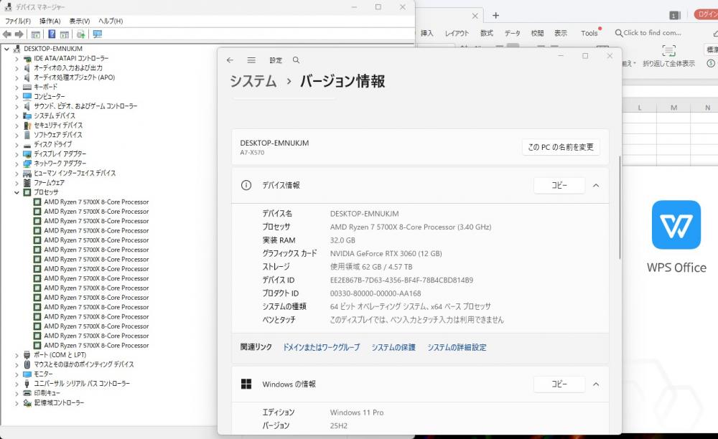Open the 表示(V) menu in Device Manager
Image resolution: width=718 pixels, height=439 pixels.
80,21
